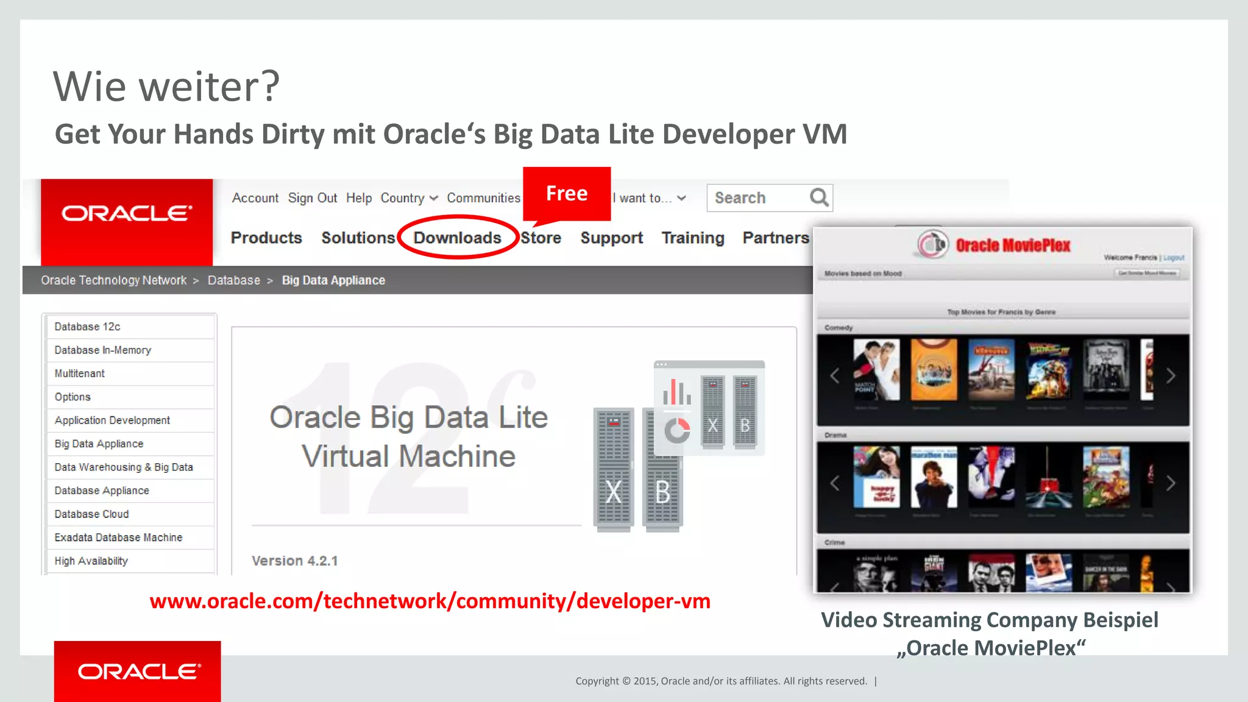Click the developer-vm URL text

tap(430, 601)
